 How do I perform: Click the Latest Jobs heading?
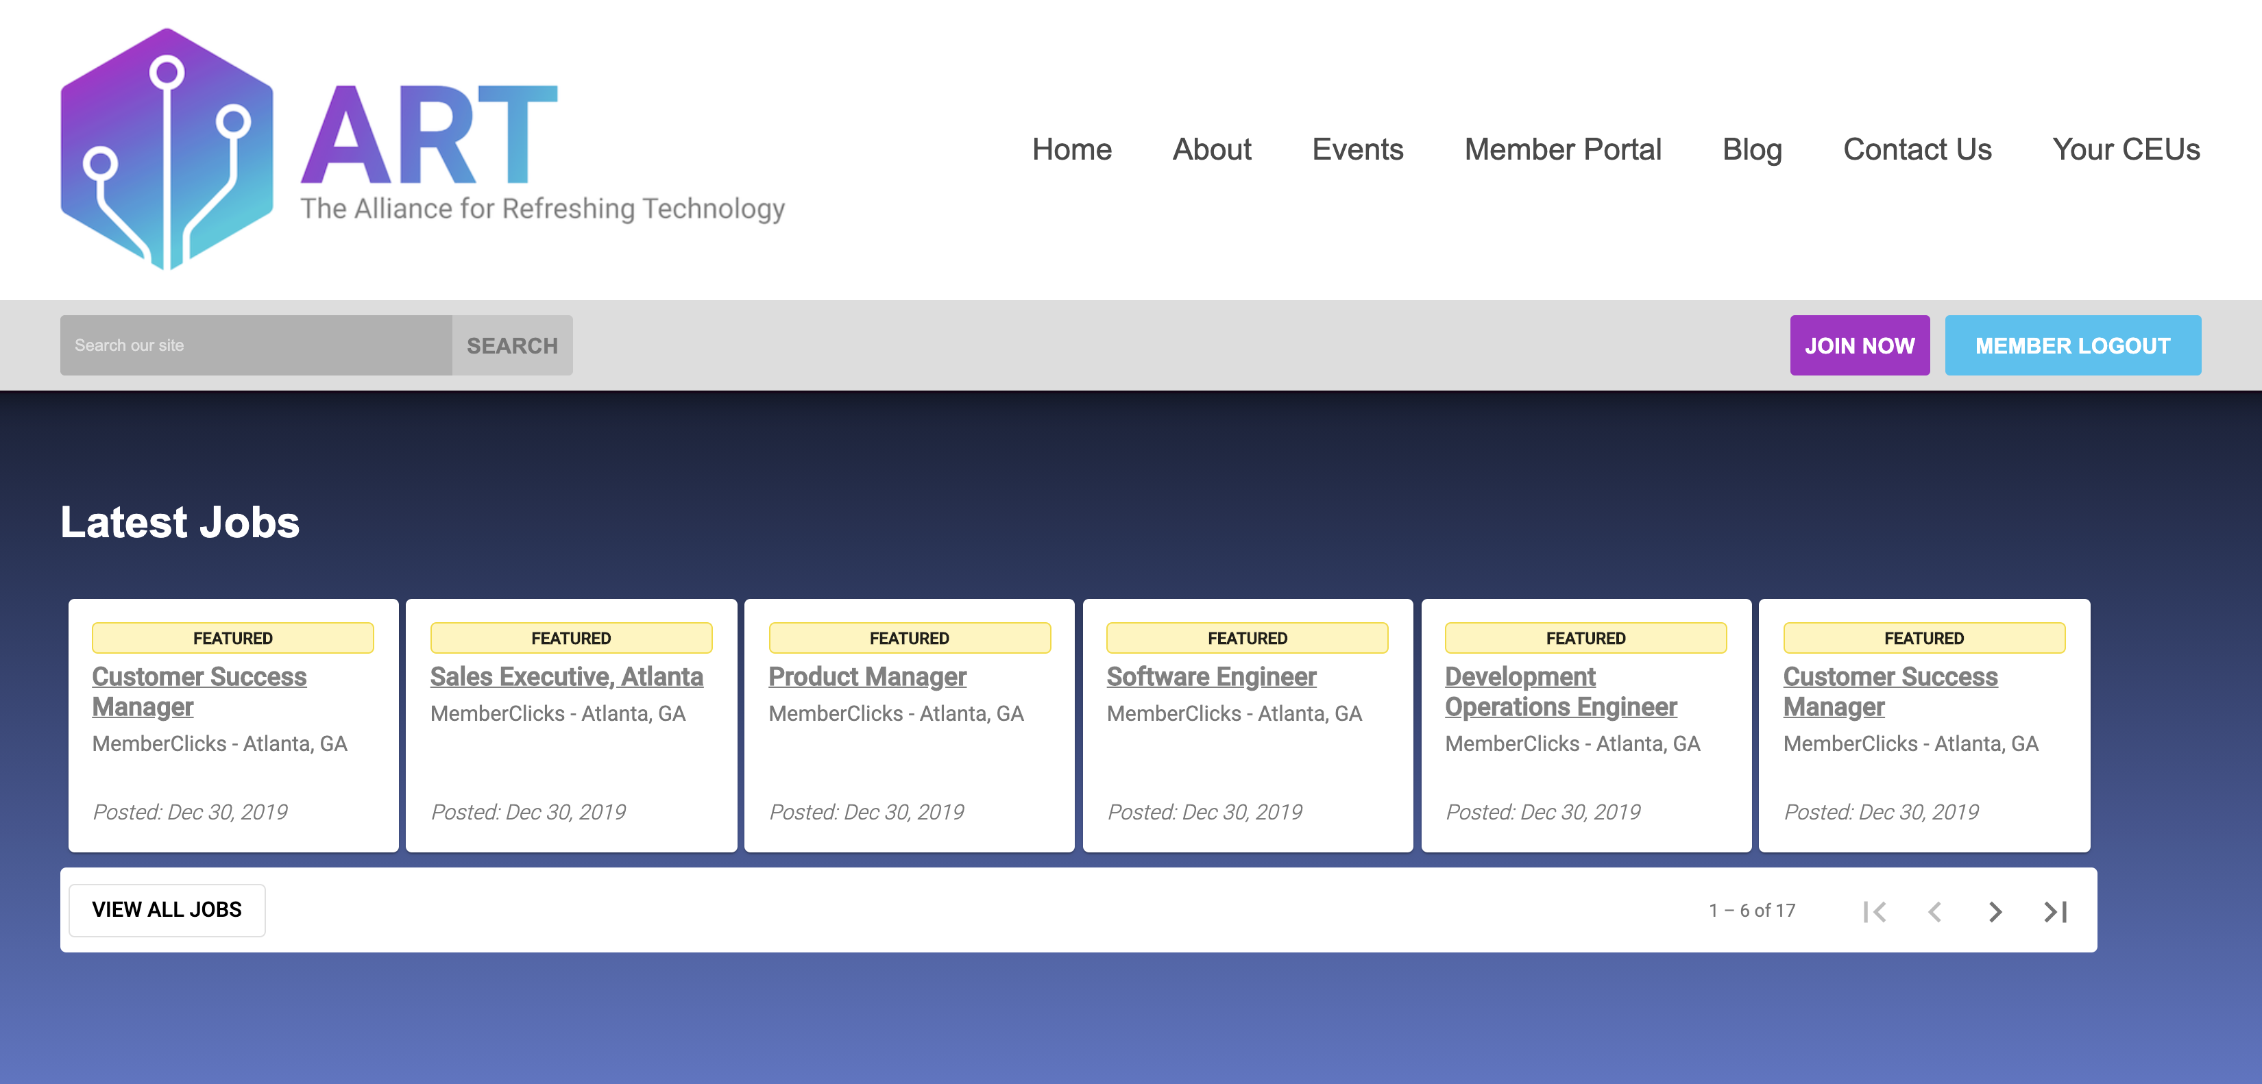click(180, 522)
